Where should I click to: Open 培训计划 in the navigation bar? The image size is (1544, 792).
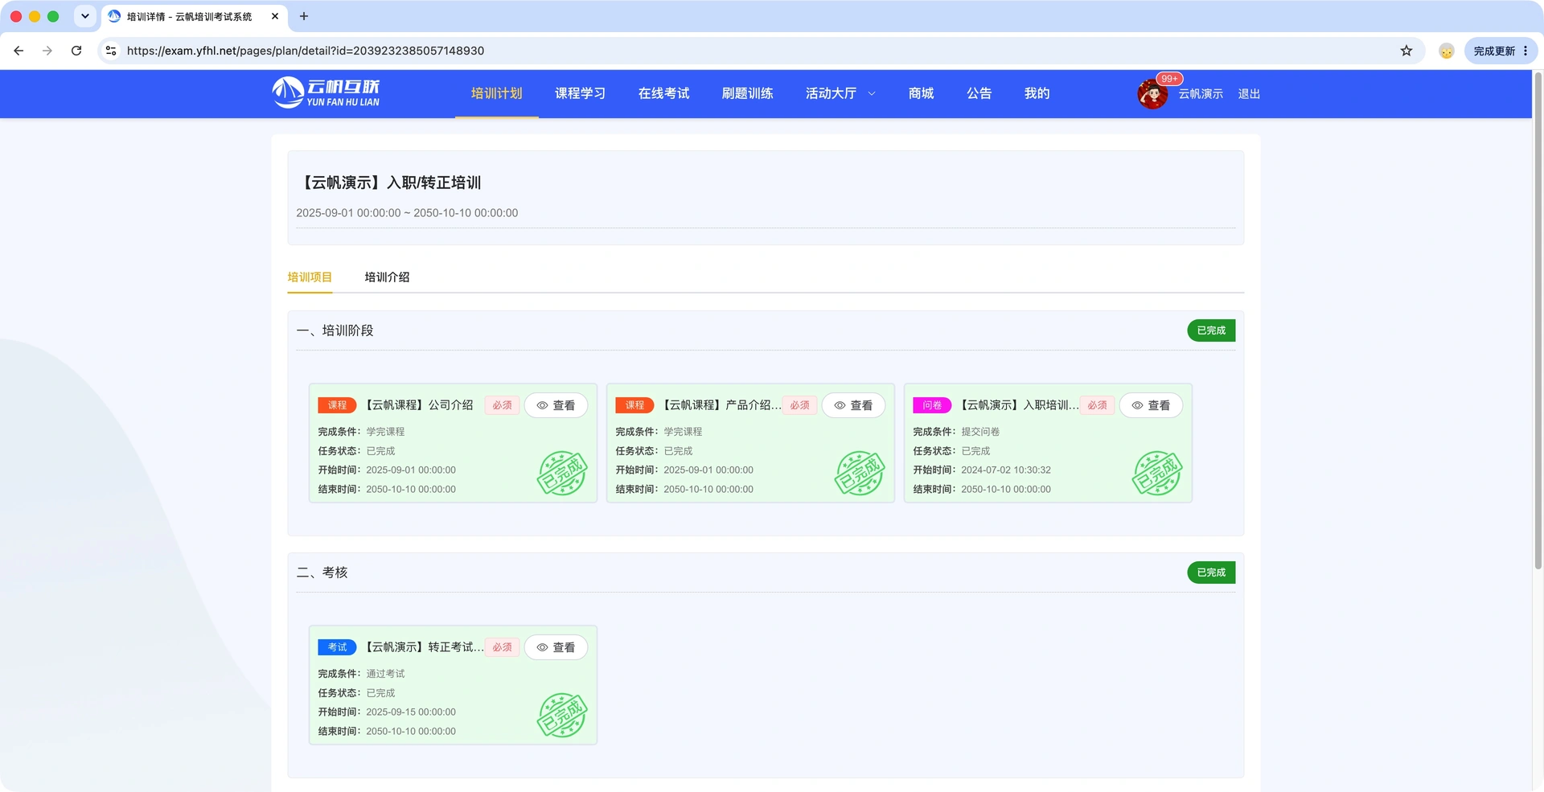[496, 93]
